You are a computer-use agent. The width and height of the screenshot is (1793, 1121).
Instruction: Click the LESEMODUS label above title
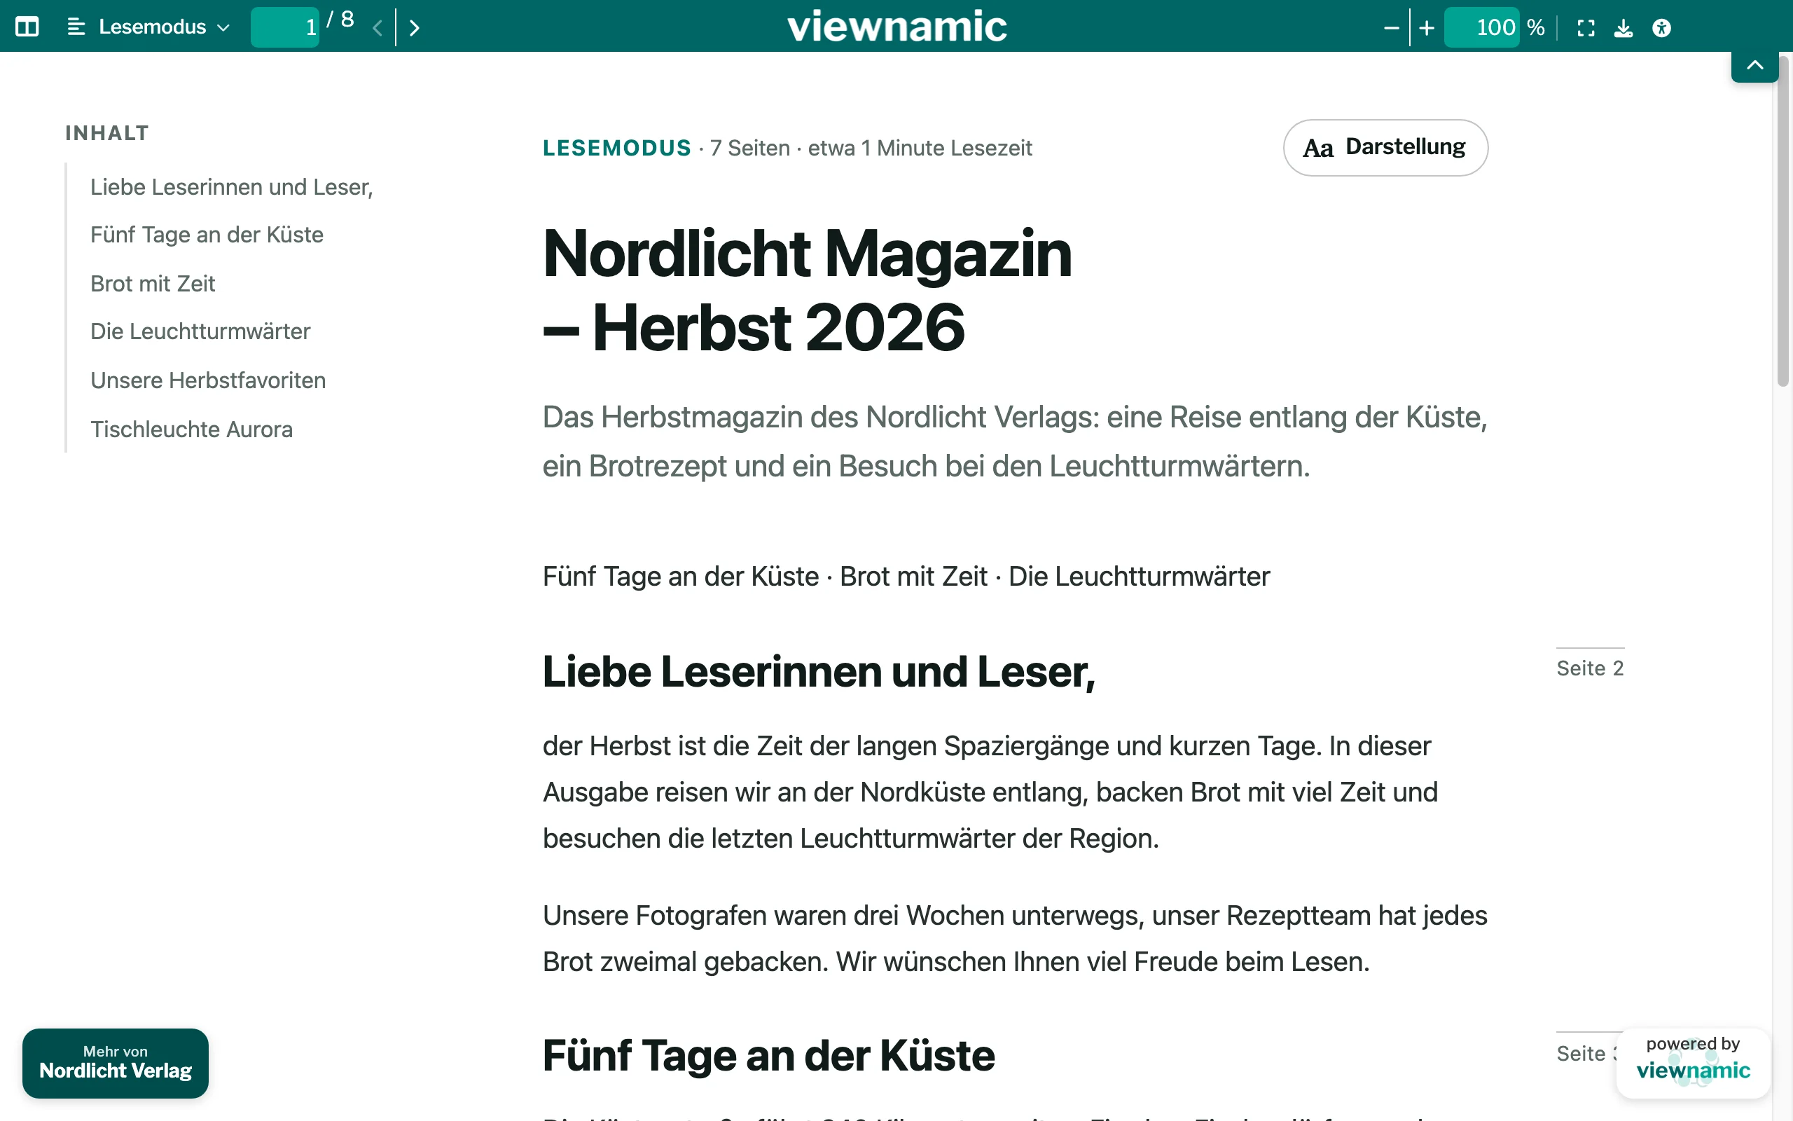pyautogui.click(x=616, y=149)
